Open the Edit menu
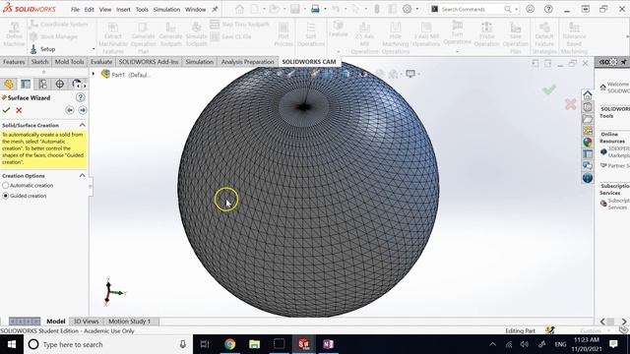The image size is (630, 354). [90, 9]
